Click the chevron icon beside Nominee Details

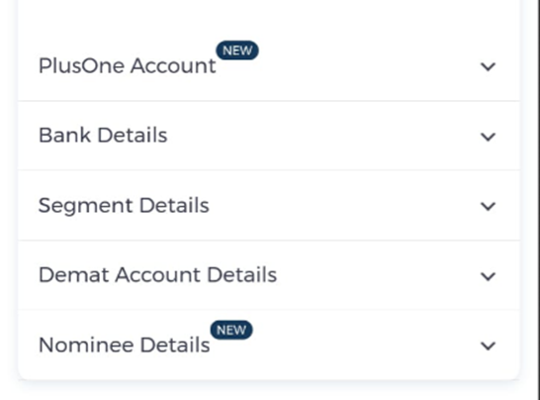(x=488, y=346)
